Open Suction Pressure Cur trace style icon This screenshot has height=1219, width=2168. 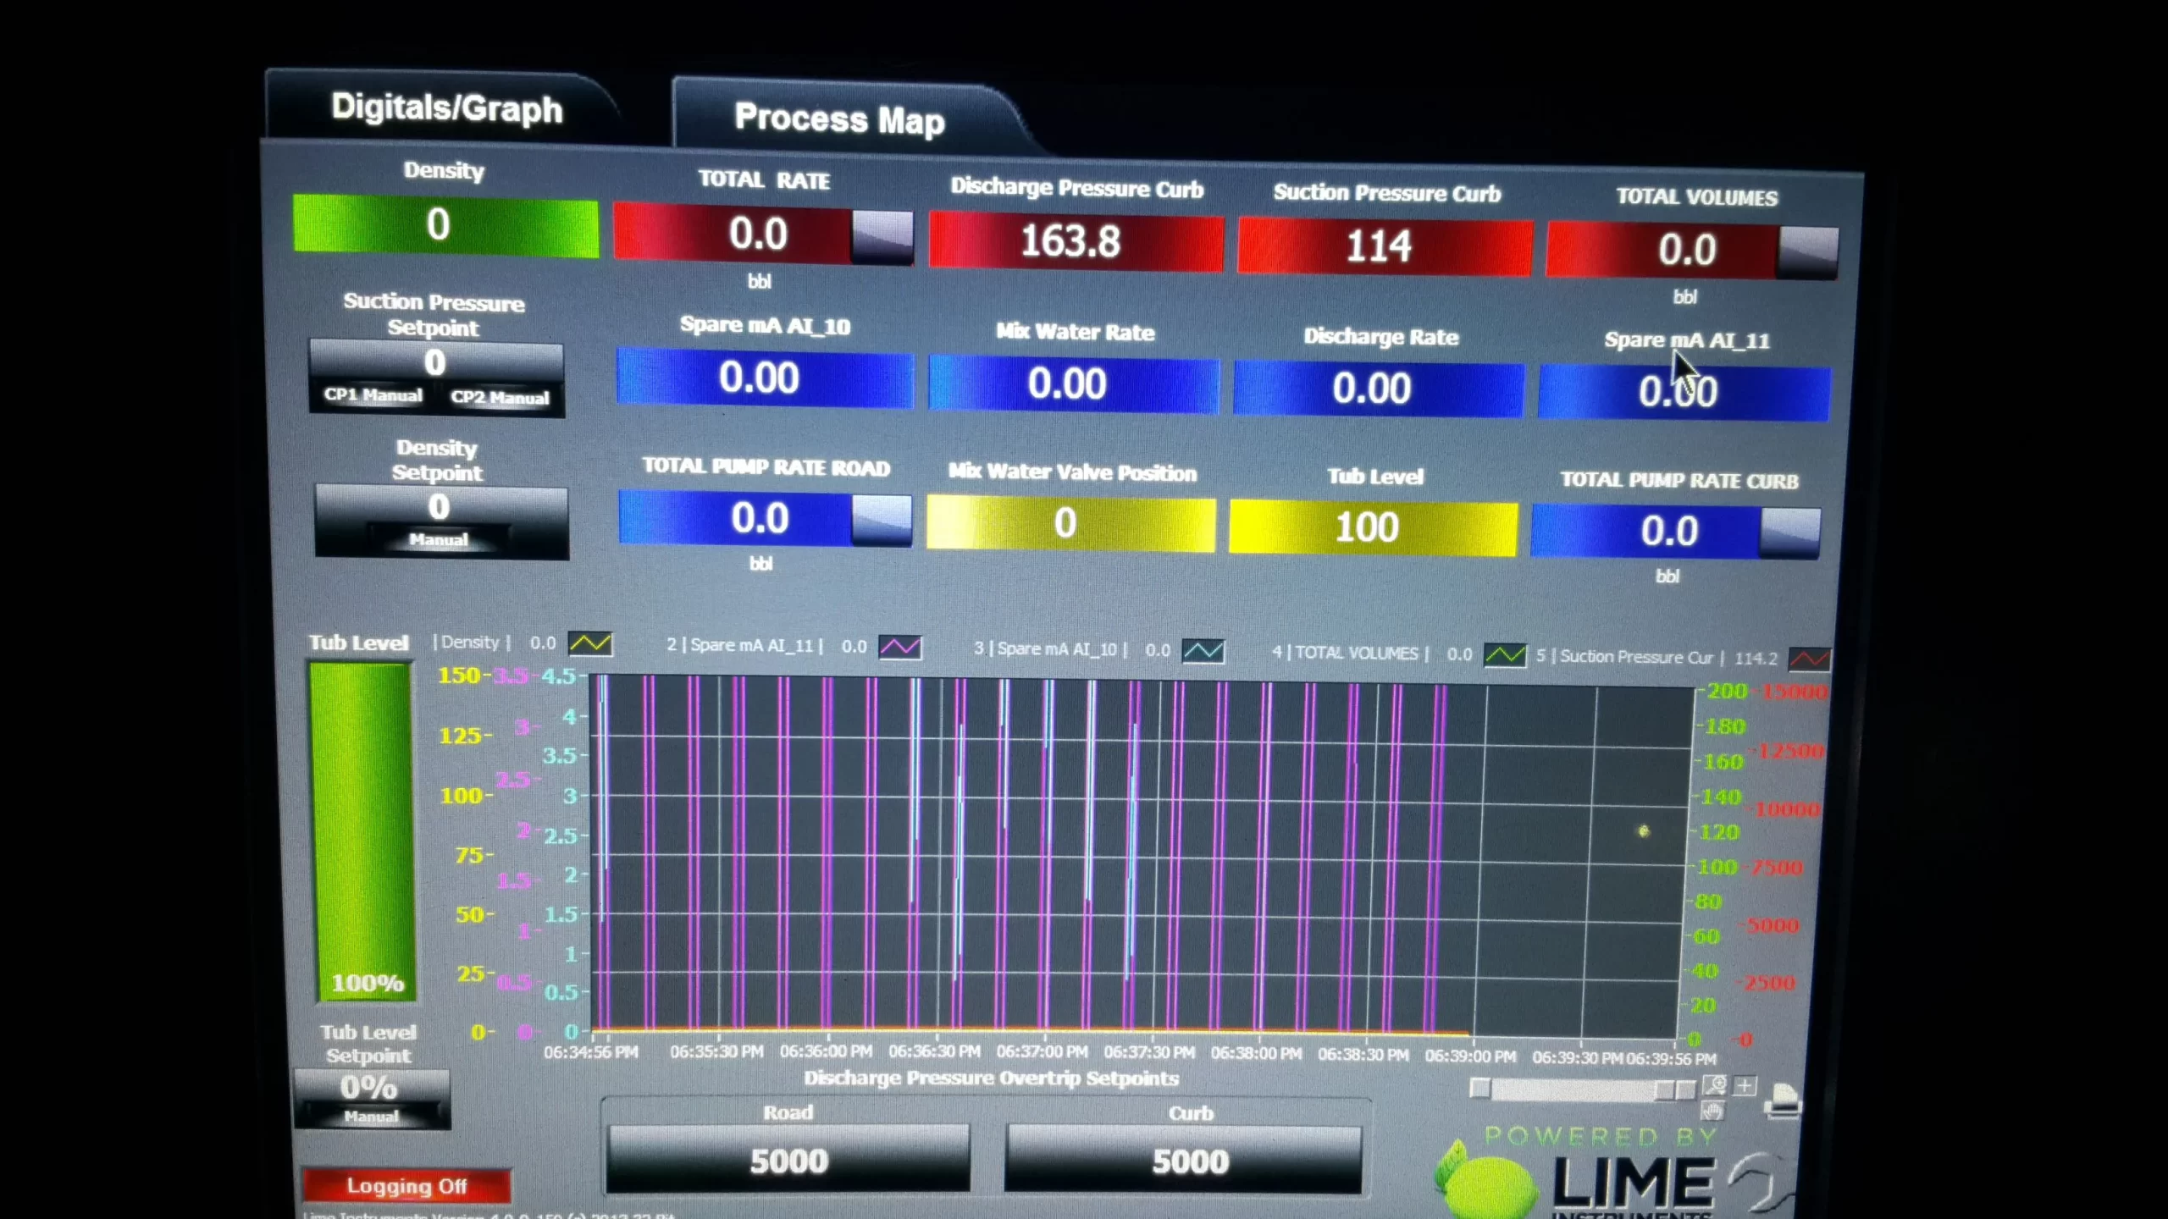[1808, 659]
